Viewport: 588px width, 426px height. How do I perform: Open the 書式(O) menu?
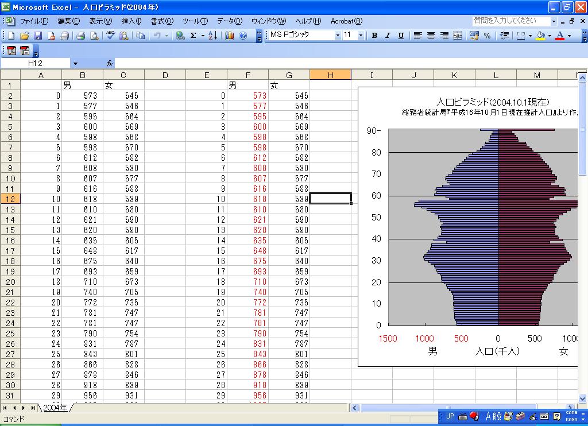pos(162,21)
